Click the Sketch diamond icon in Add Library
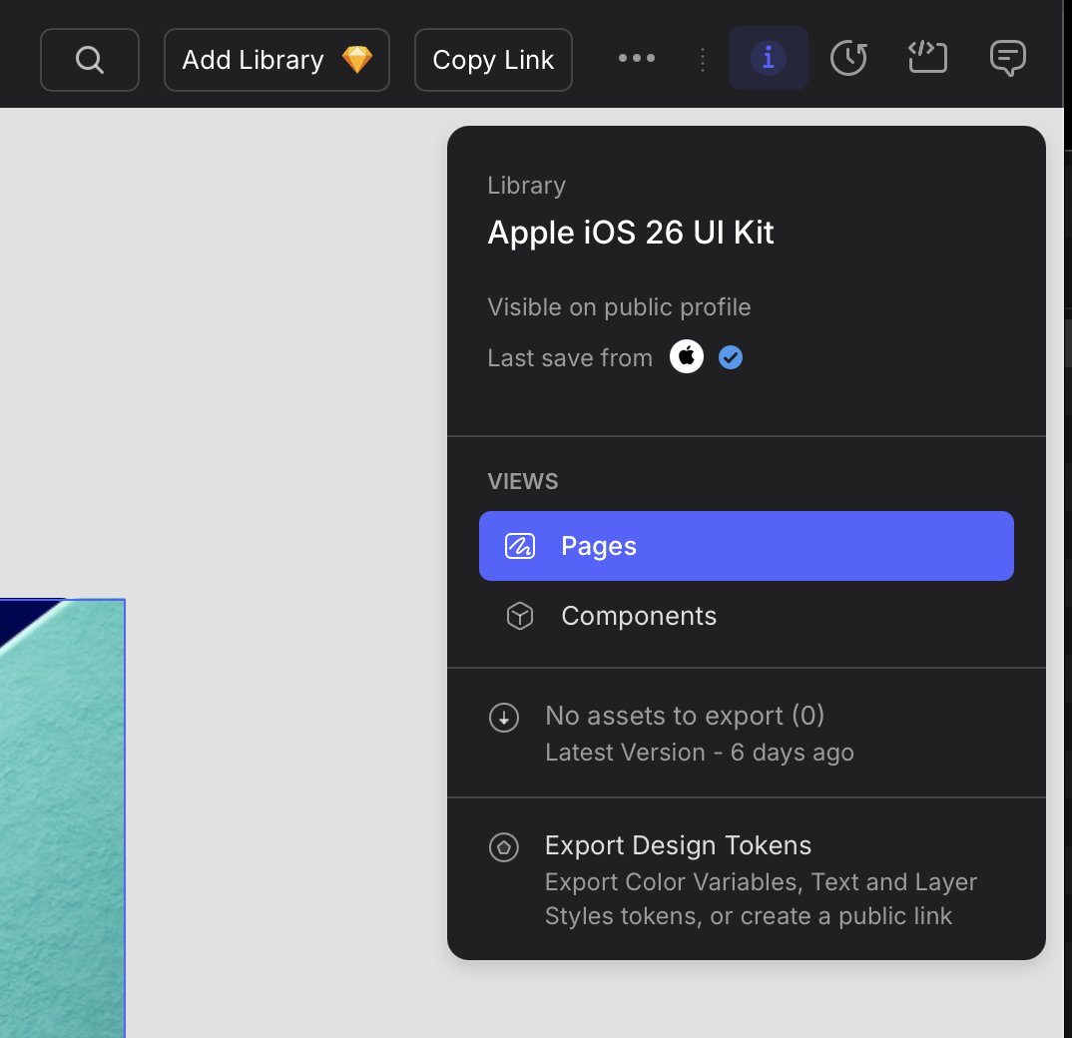1072x1038 pixels. (357, 60)
